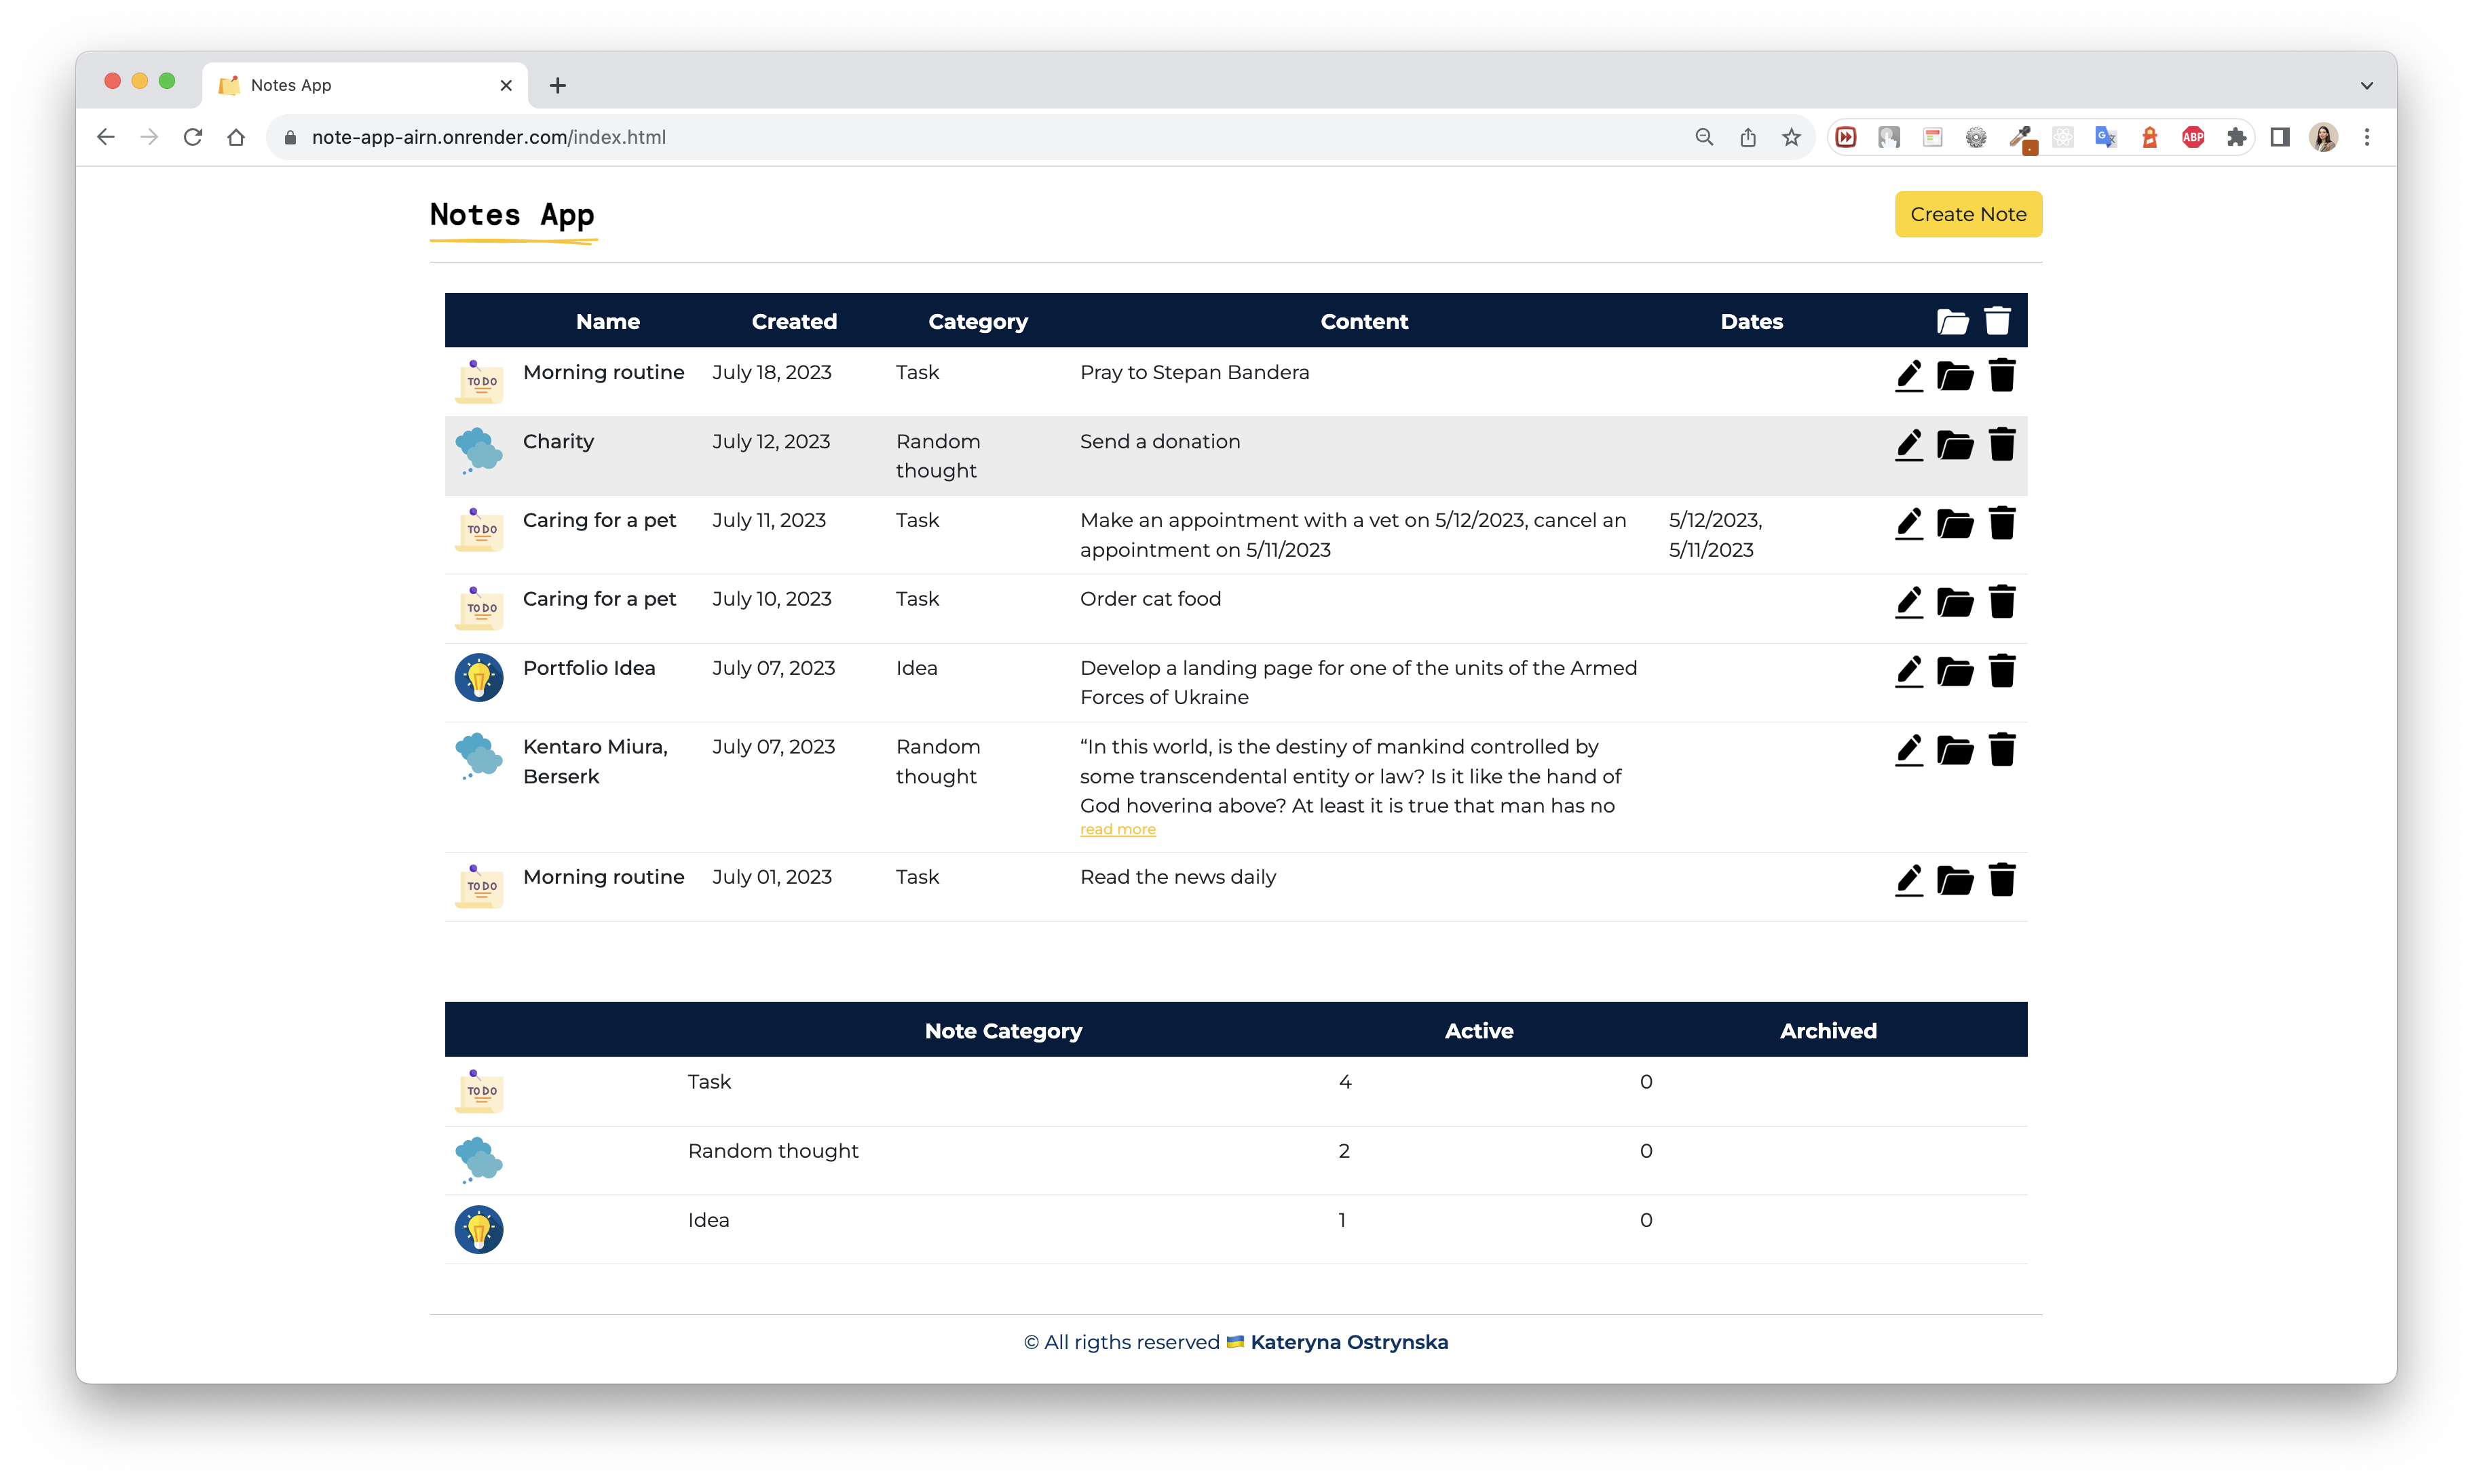Image resolution: width=2473 pixels, height=1484 pixels.
Task: Edit the Portfolio Idea note
Action: point(1909,672)
